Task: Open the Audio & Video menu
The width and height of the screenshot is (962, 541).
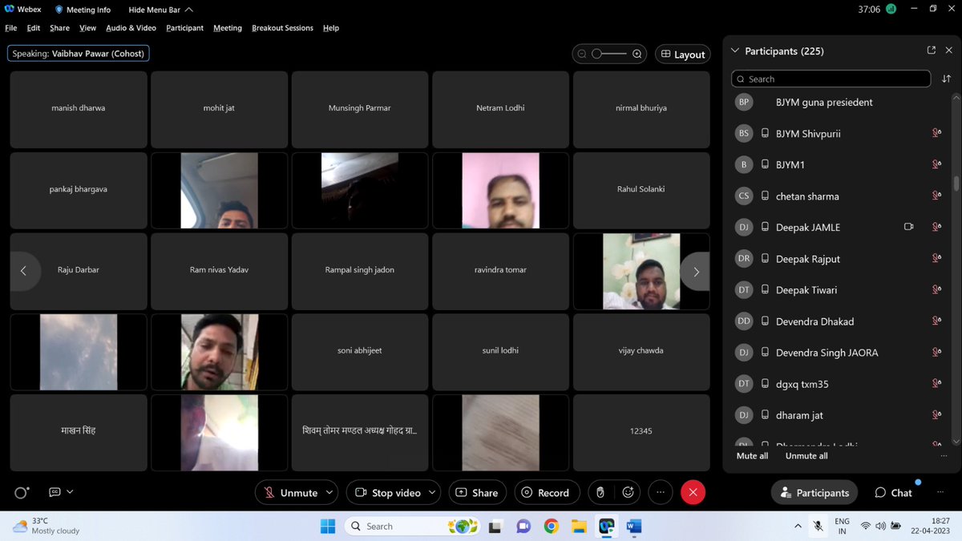Action: pos(131,28)
